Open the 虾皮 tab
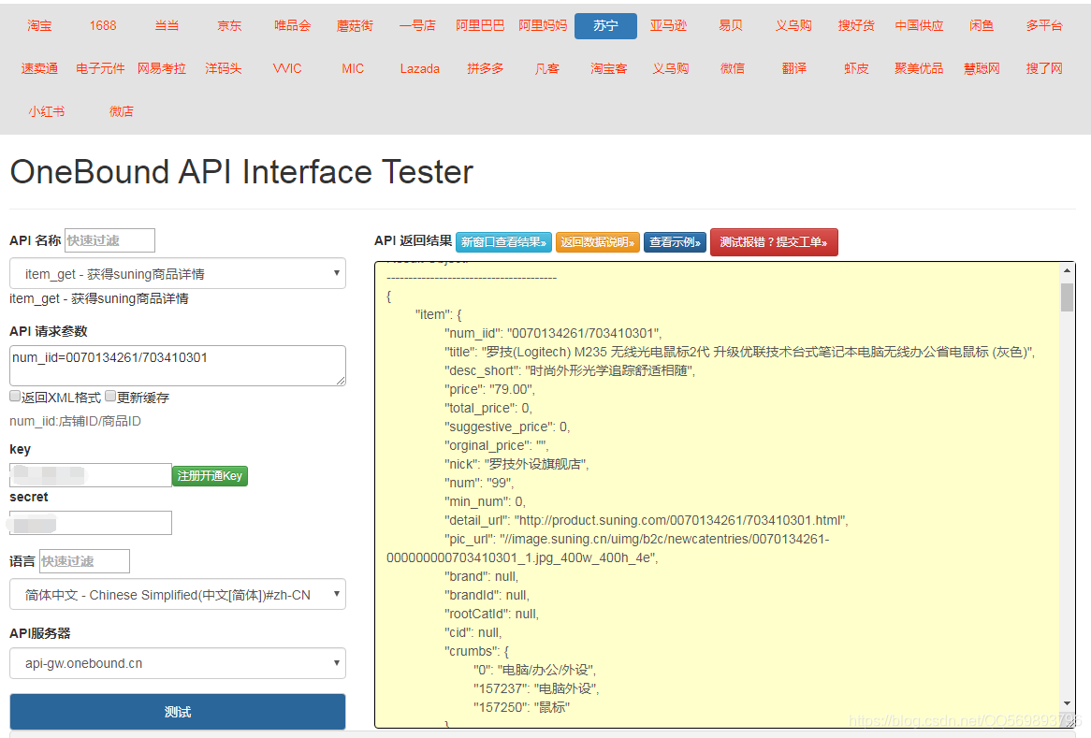1091x738 pixels. [x=856, y=68]
